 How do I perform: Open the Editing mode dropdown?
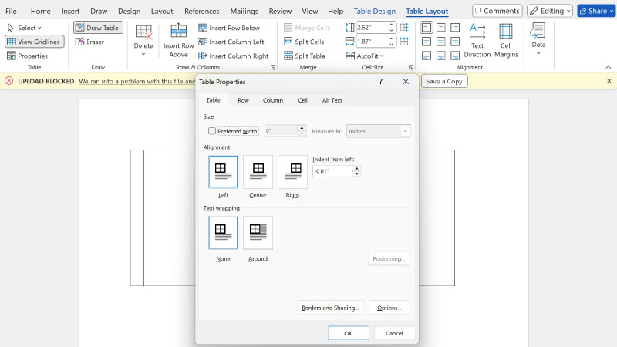549,11
